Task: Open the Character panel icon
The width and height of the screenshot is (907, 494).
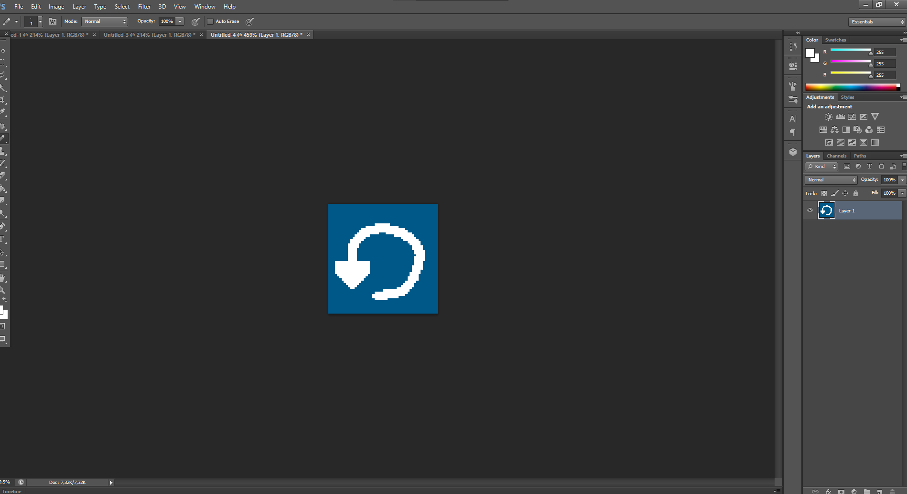Action: (793, 119)
